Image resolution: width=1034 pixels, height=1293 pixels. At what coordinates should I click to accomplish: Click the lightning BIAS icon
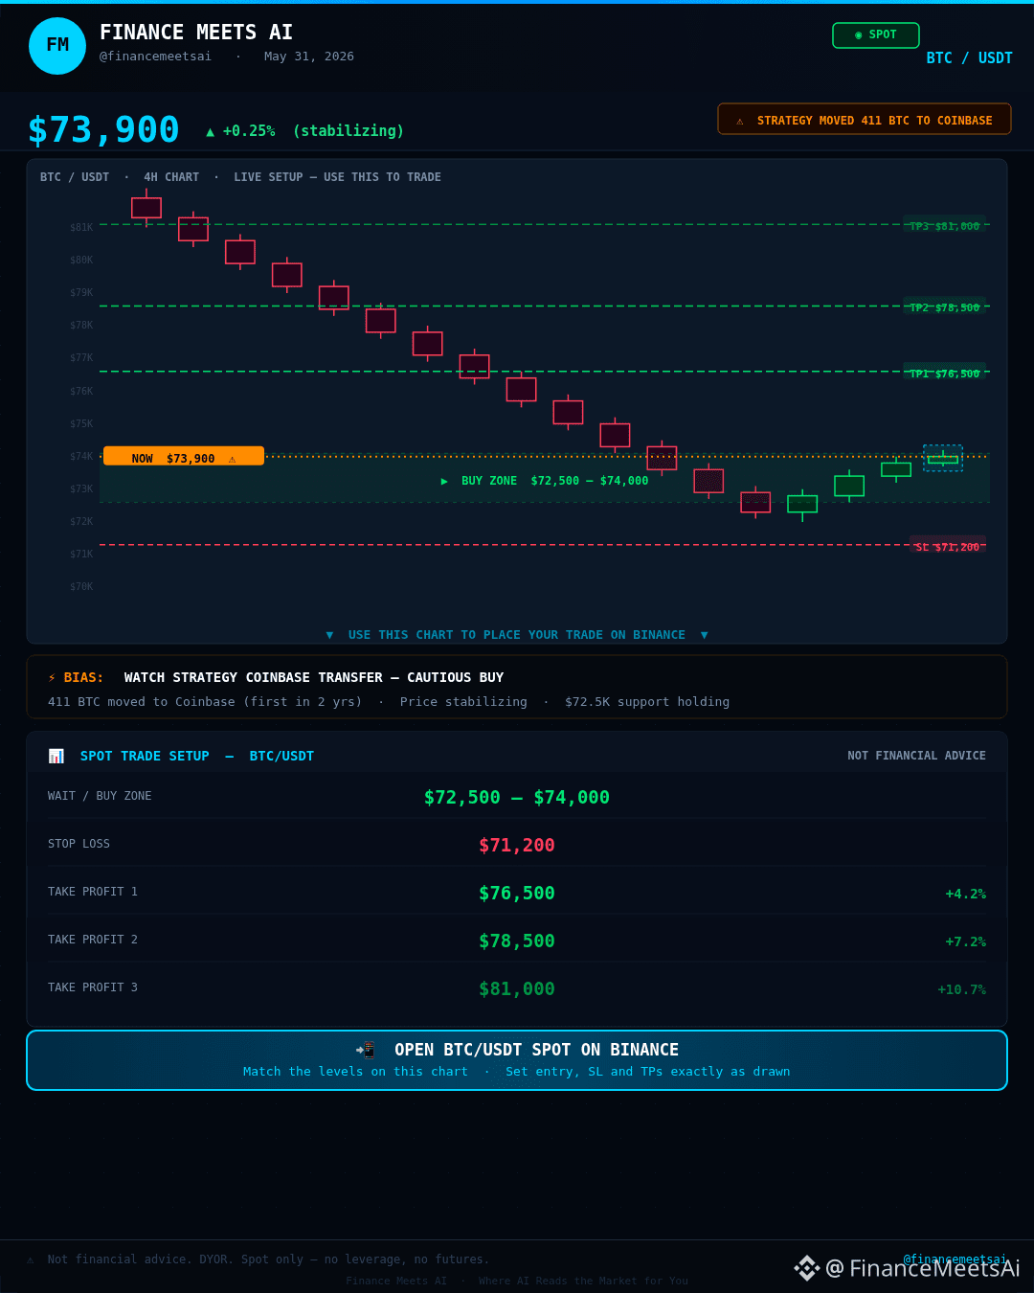(52, 677)
